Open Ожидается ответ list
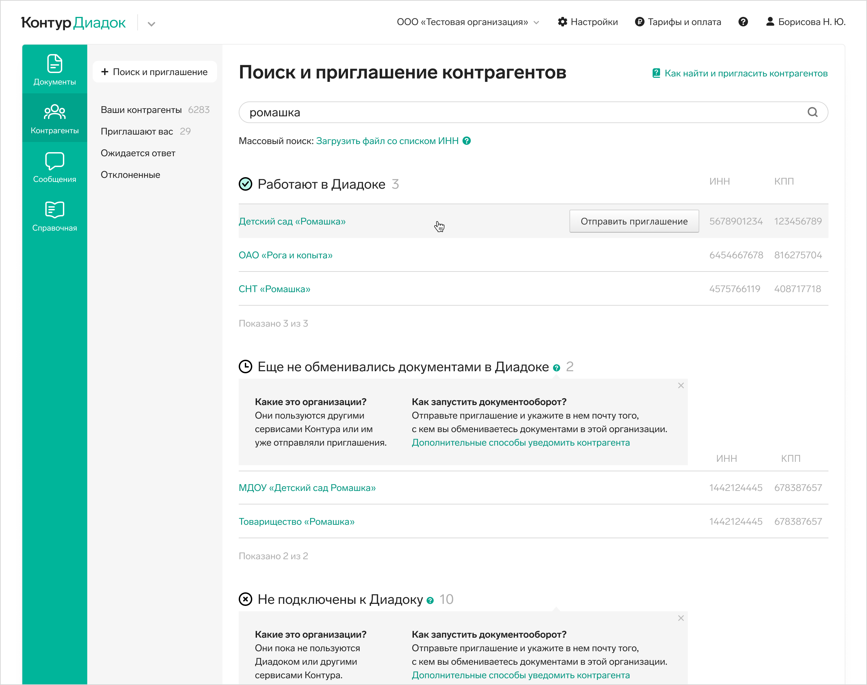867x685 pixels. click(x=138, y=153)
